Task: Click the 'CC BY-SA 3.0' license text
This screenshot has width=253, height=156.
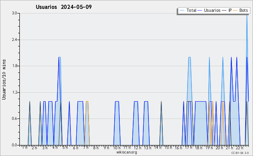Action: [240, 153]
